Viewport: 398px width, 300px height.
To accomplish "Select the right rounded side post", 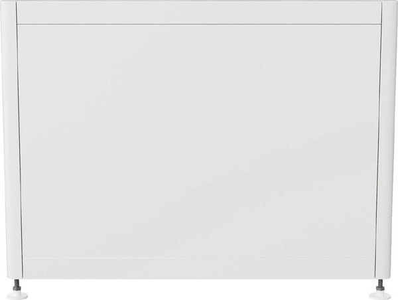I will (x=386, y=139).
